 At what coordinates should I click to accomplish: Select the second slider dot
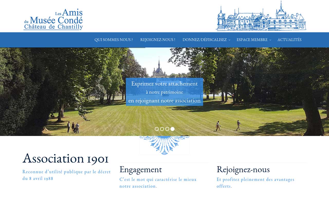[162, 129]
